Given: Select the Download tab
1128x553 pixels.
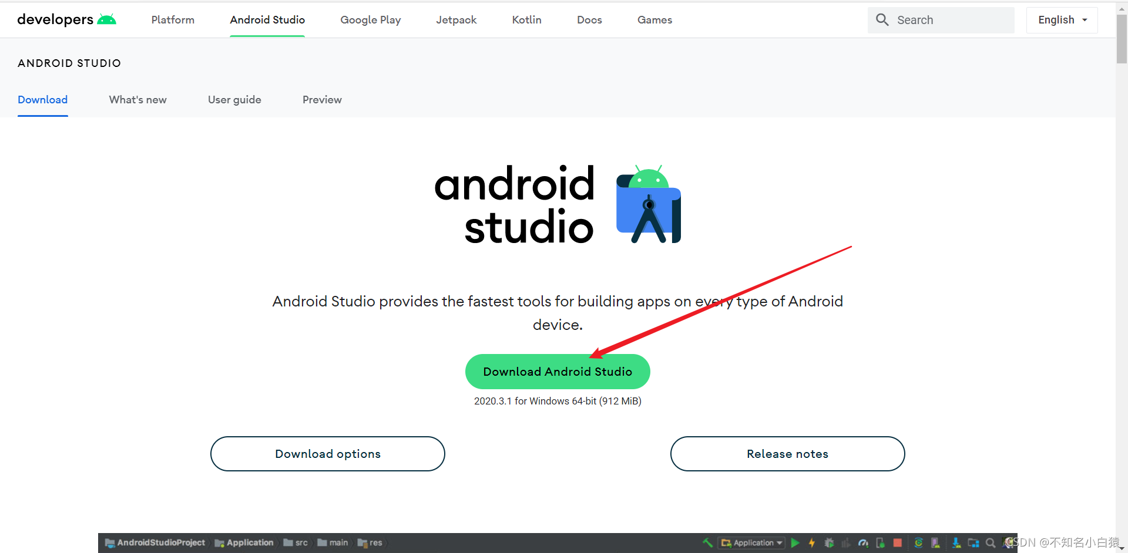Looking at the screenshot, I should click(x=43, y=100).
